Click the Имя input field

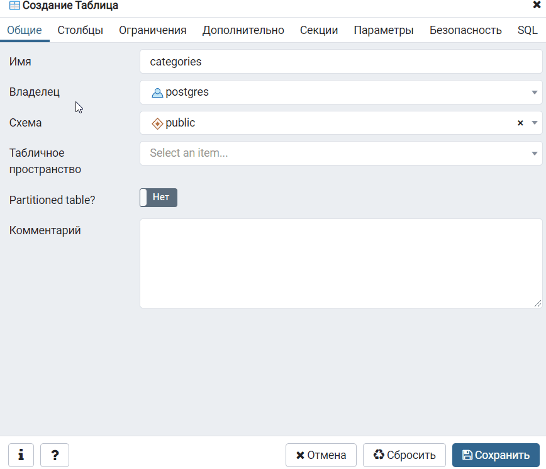(x=340, y=62)
